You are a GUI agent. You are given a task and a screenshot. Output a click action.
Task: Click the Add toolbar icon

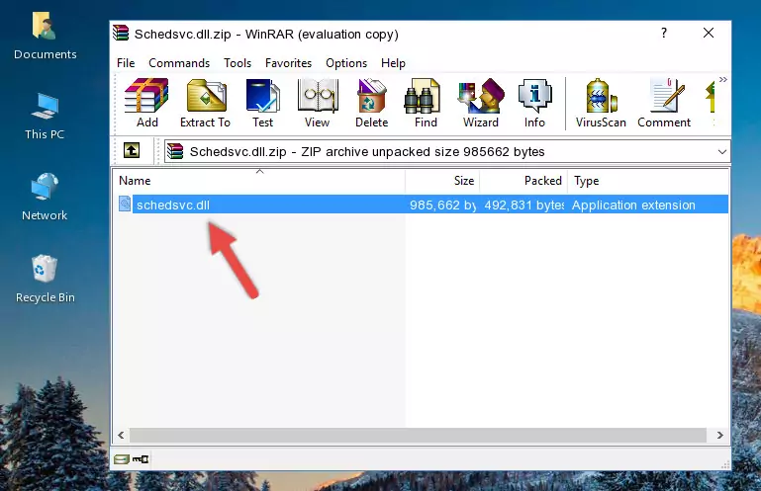coord(146,104)
